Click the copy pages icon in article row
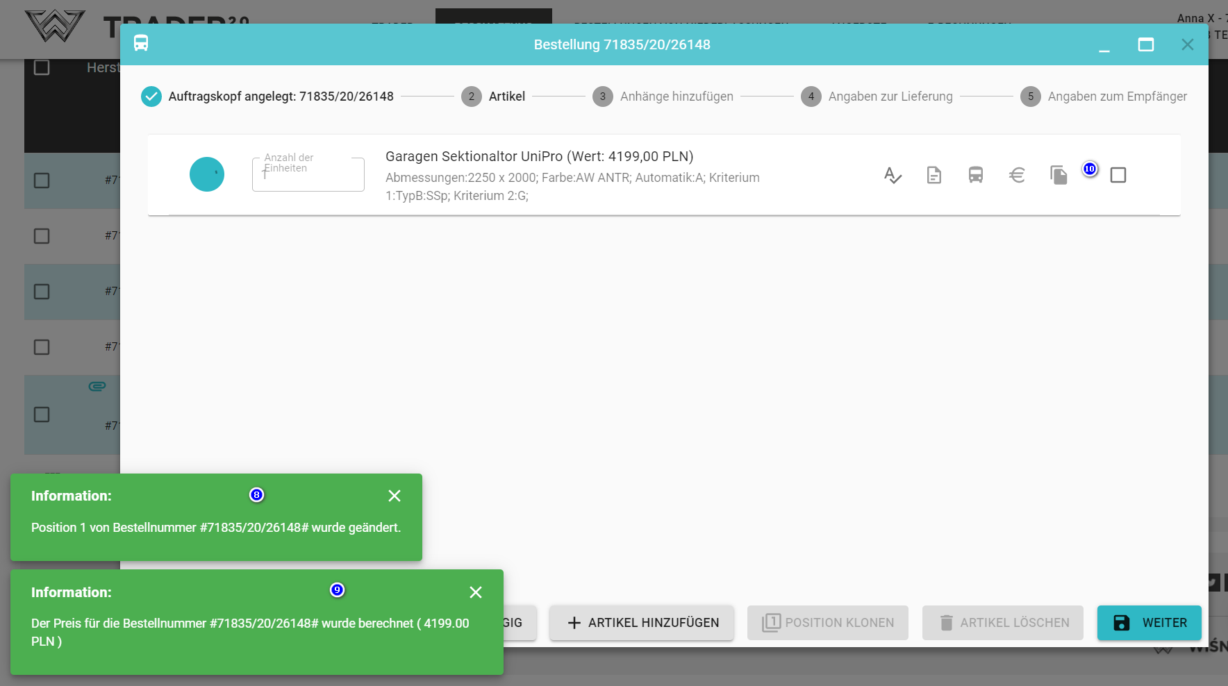 tap(1059, 175)
